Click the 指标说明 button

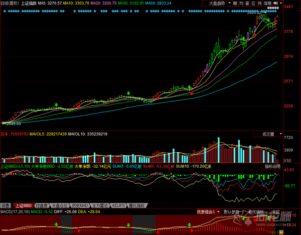pos(272,166)
